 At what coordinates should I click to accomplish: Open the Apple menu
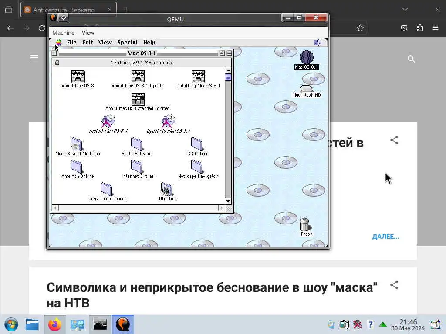click(59, 43)
